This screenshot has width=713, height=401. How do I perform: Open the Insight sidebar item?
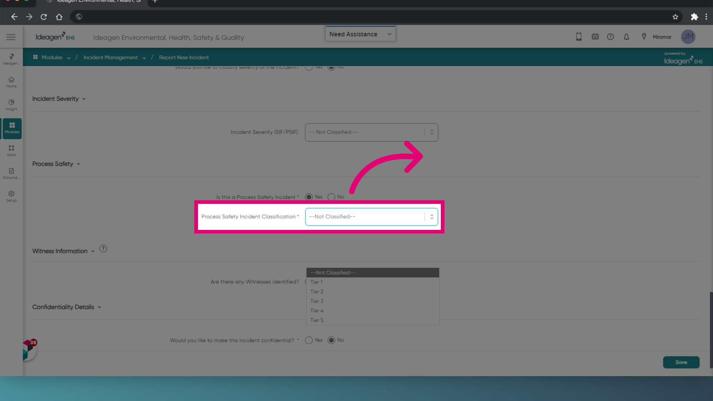click(11, 105)
